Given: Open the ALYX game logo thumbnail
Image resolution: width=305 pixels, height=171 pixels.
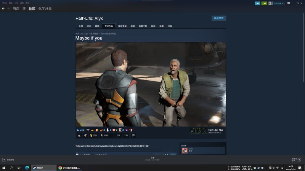Looking at the screenshot, I should click(x=198, y=131).
